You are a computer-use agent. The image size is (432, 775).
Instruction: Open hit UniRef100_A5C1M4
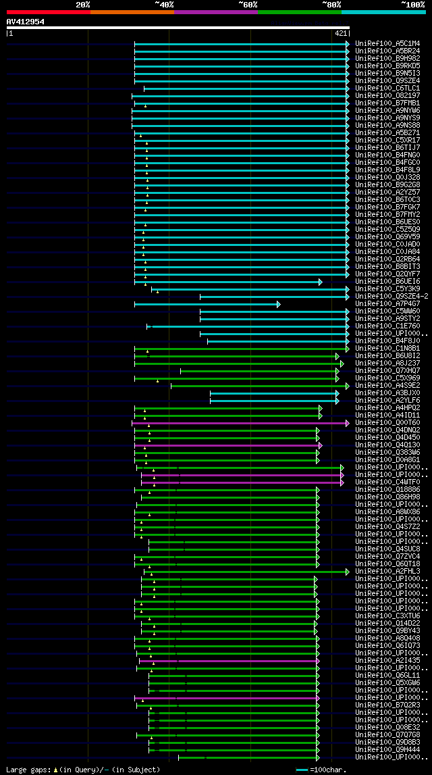[x=387, y=43]
